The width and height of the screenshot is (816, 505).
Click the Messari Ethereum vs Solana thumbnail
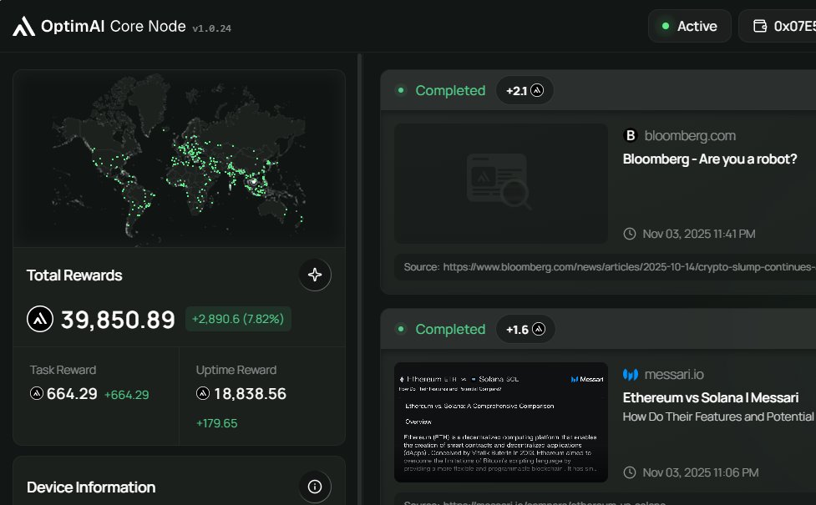(x=501, y=422)
